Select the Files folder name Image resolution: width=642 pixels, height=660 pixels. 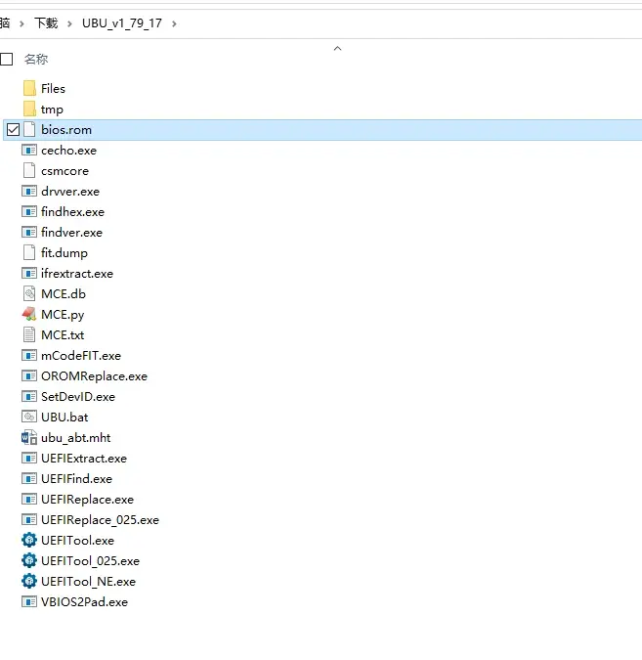pyautogui.click(x=53, y=89)
